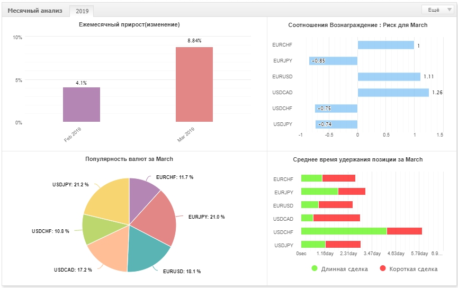Image resolution: width=458 pixels, height=288 pixels.
Task: Click EURUSD red short-trade holding bar
Action: [336, 204]
